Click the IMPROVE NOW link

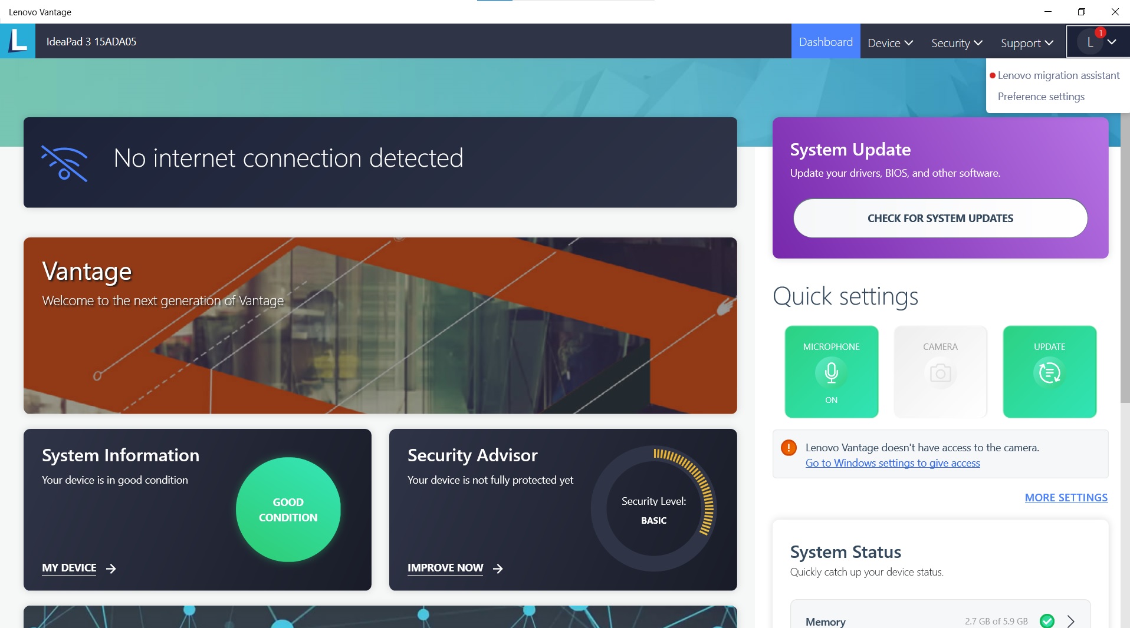445,568
